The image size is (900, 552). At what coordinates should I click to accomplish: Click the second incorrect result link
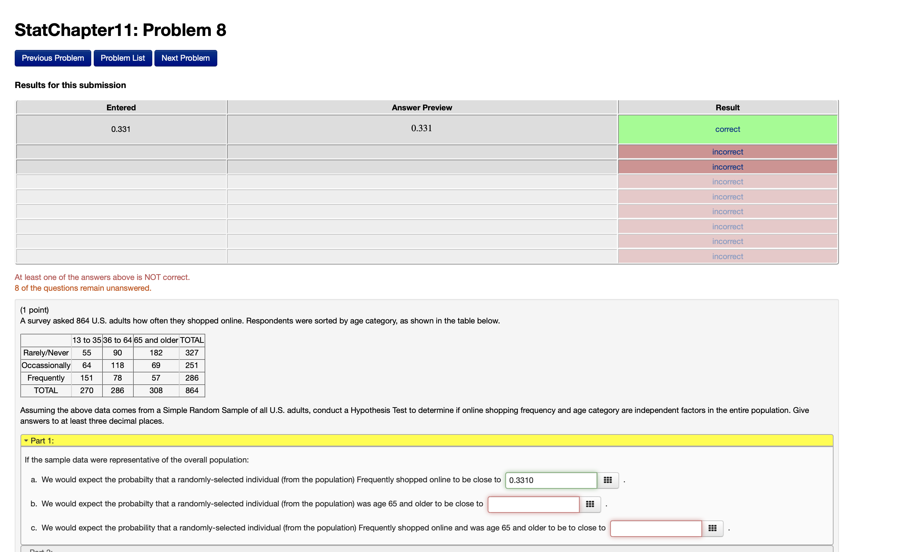727,167
